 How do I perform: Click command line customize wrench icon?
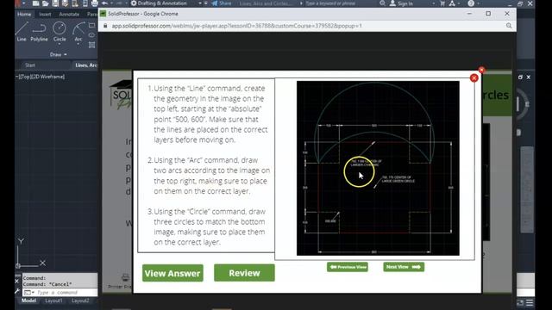(x=17, y=291)
